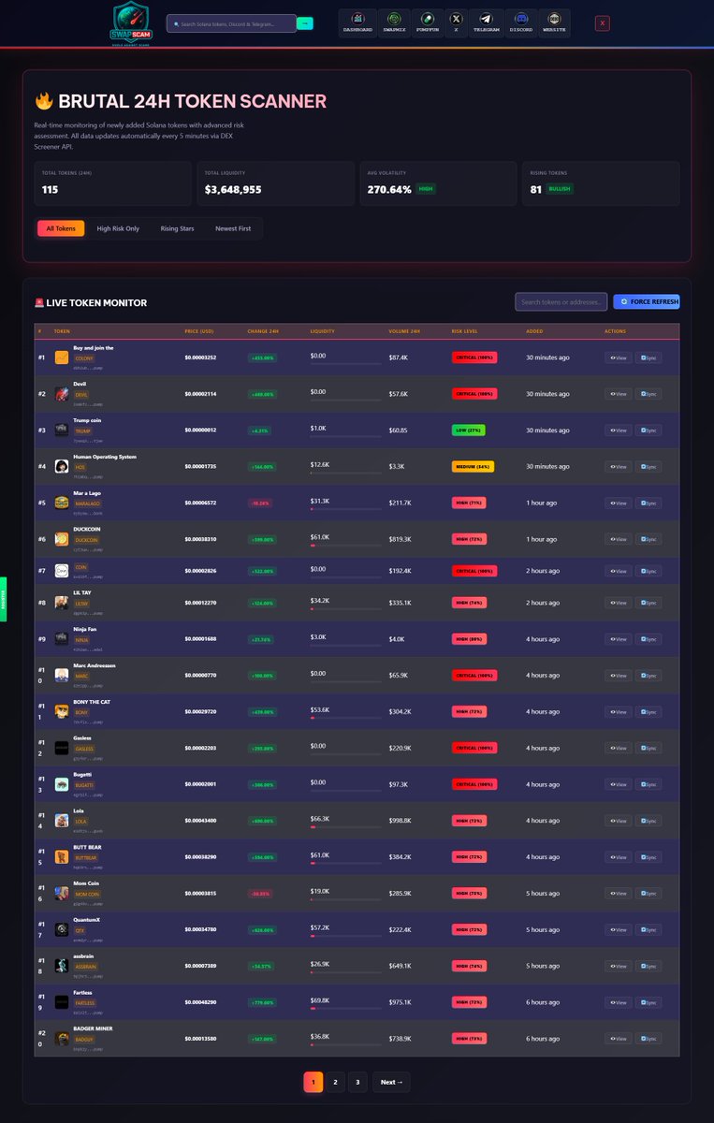Go to page 3
The width and height of the screenshot is (714, 1123).
click(358, 1082)
